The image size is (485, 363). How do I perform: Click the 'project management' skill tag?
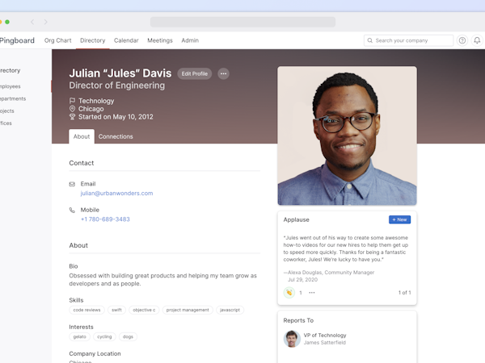click(188, 310)
